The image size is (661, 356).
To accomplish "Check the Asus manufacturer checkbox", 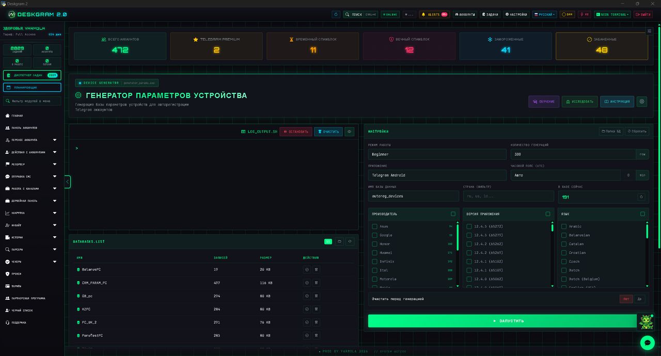I will [x=375, y=226].
